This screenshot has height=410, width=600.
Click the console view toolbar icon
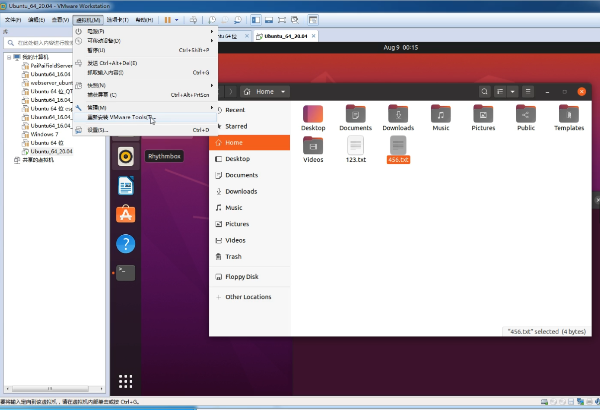pos(313,20)
